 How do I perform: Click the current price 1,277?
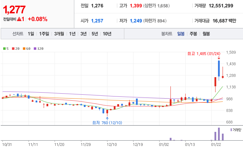(x=14, y=9)
